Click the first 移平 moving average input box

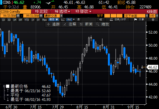(107, 16)
